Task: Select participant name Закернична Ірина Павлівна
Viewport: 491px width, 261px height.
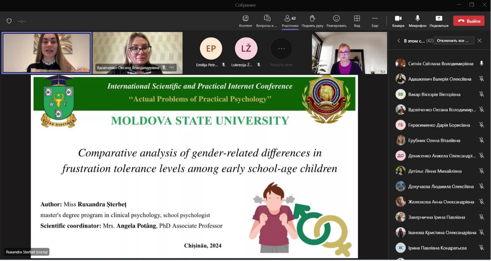Action: (437, 217)
